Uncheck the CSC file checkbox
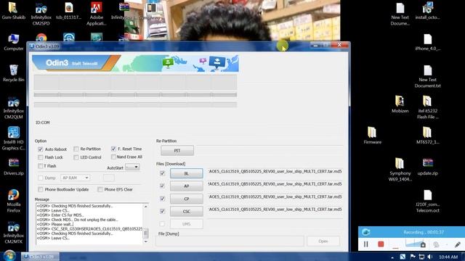The width and height of the screenshot is (465, 261). pos(162,211)
